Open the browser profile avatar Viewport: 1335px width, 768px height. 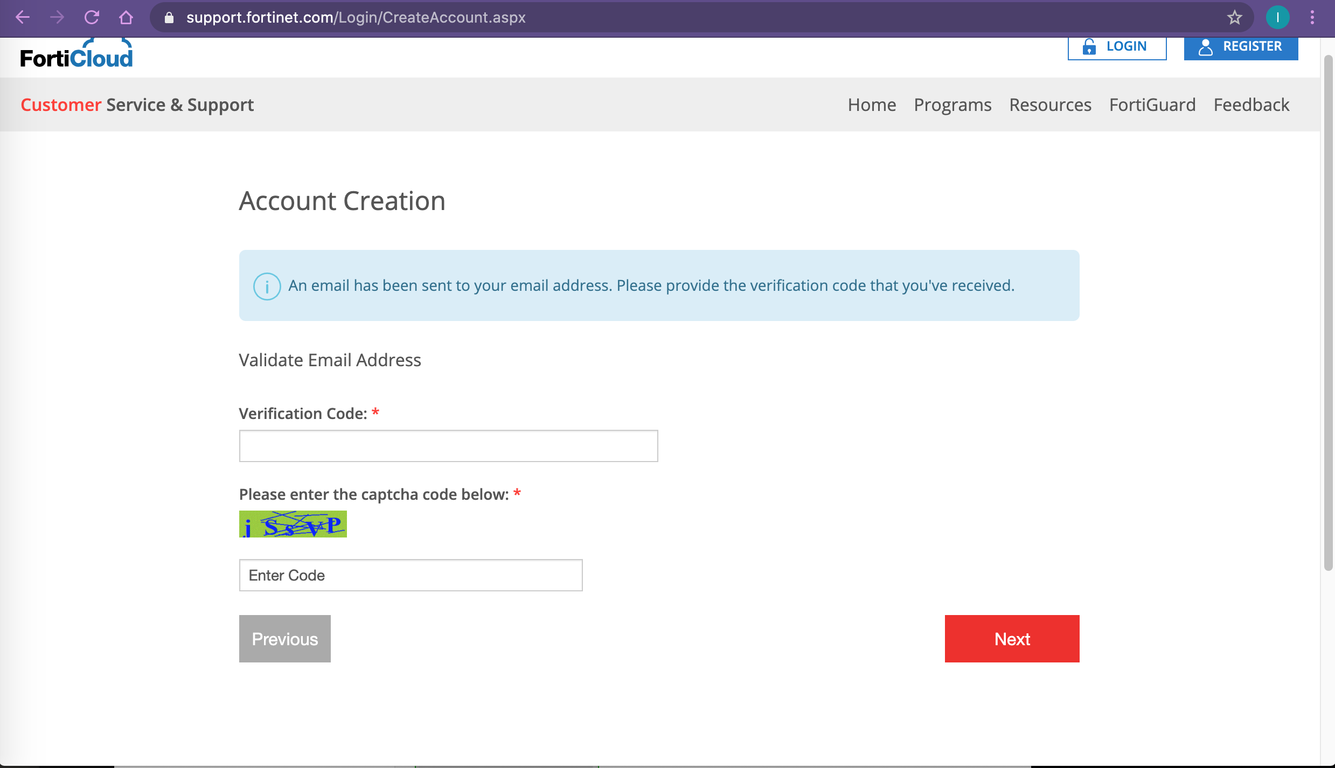tap(1277, 17)
